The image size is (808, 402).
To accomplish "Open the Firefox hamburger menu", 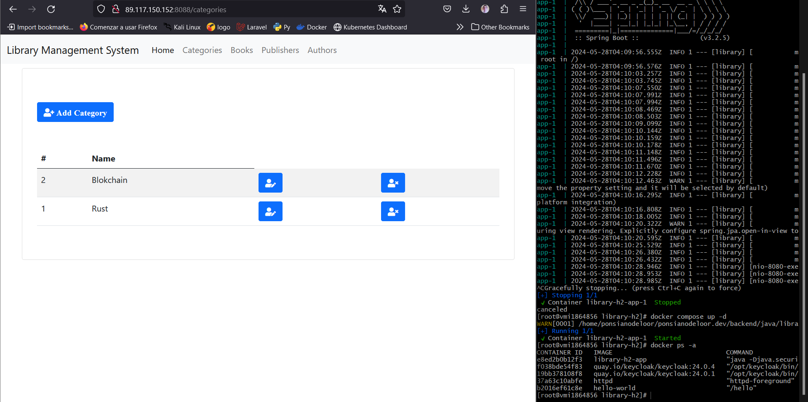I will (x=523, y=9).
